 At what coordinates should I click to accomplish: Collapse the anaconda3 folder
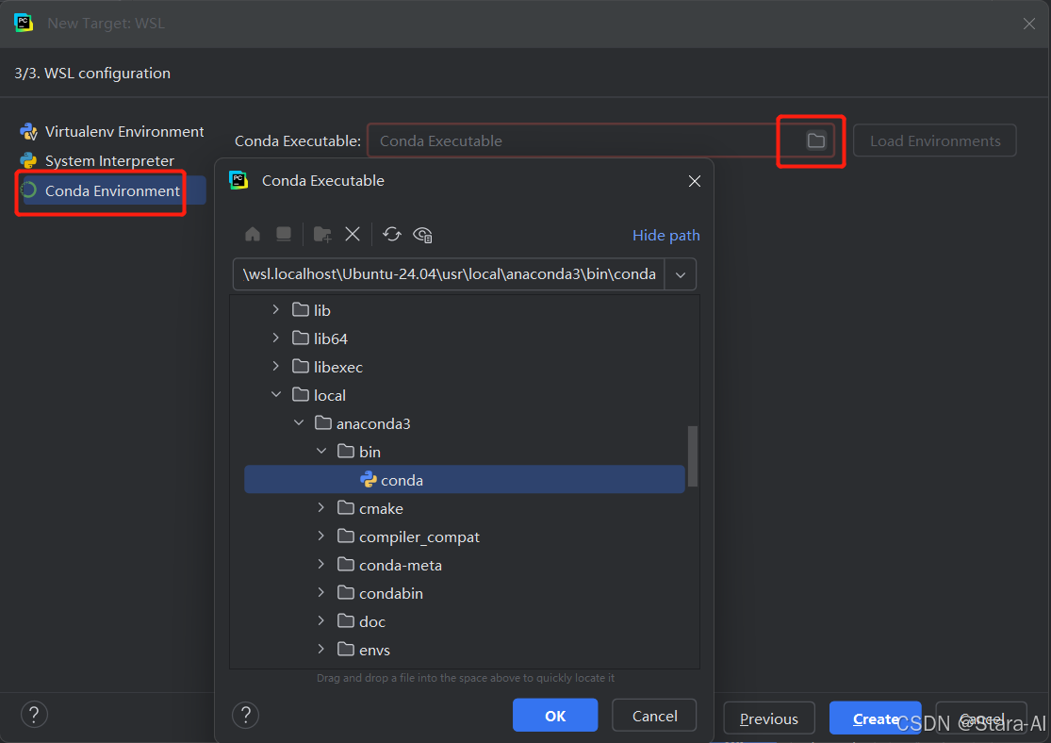(298, 422)
